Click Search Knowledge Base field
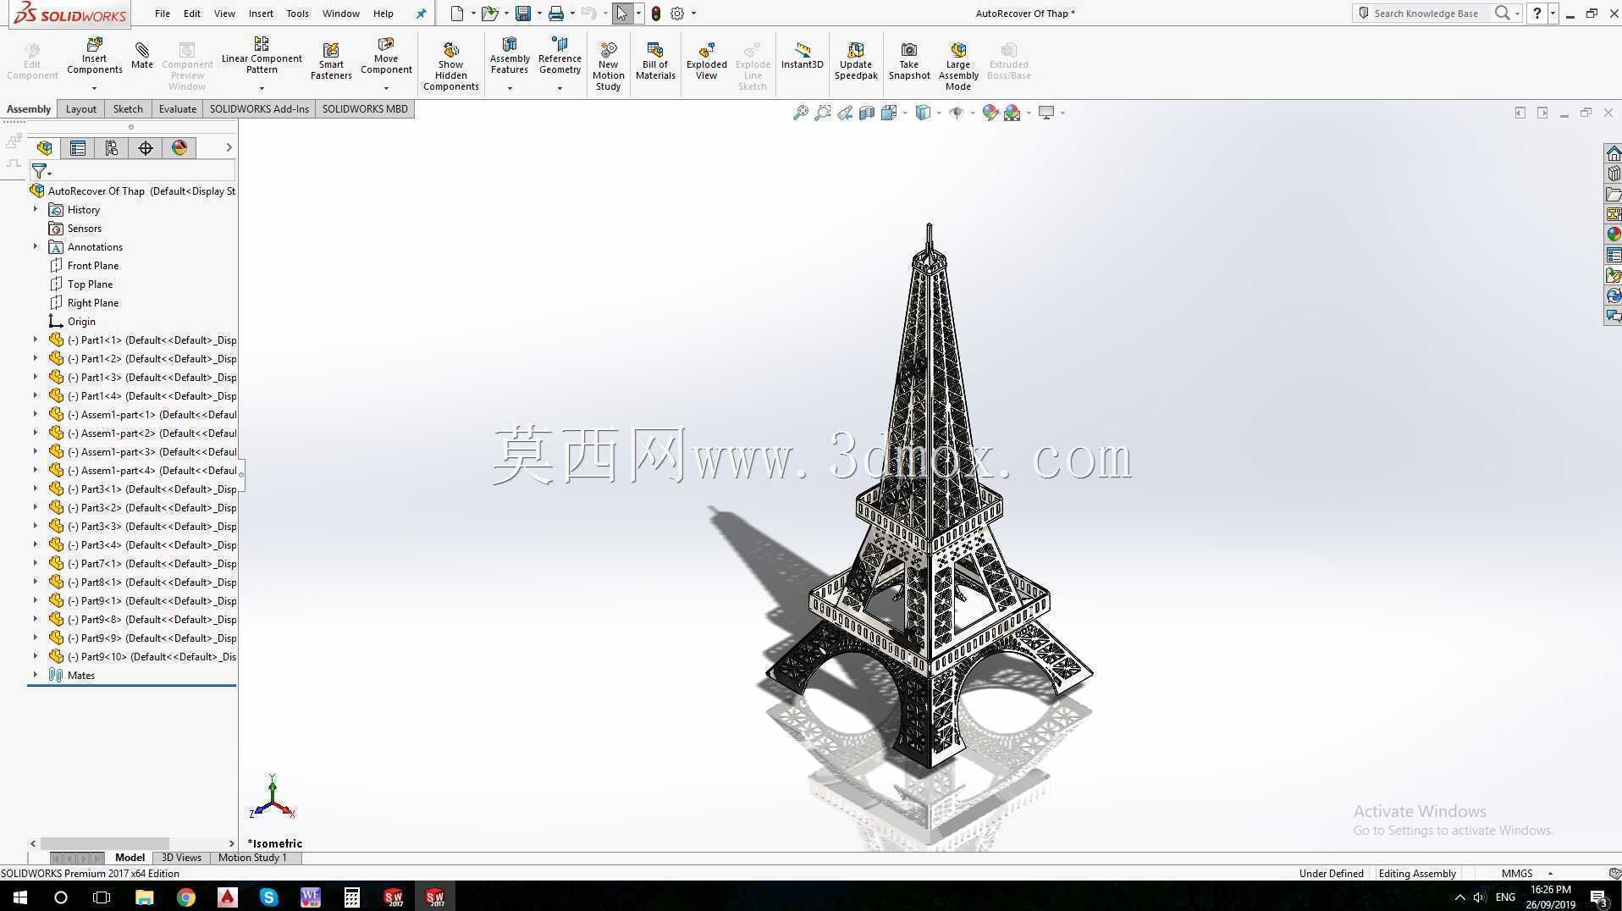The image size is (1622, 911). point(1425,13)
